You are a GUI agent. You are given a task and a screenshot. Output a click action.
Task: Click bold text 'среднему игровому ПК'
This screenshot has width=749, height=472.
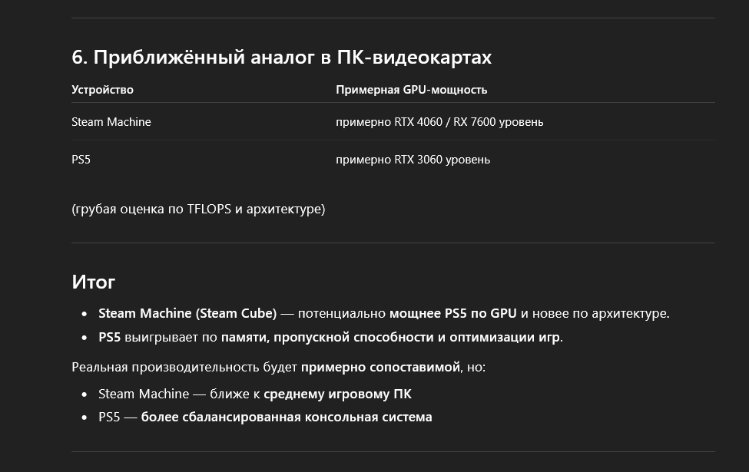[x=337, y=394]
